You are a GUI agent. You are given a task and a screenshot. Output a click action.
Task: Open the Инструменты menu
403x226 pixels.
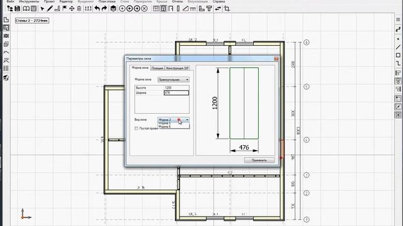point(29,1)
